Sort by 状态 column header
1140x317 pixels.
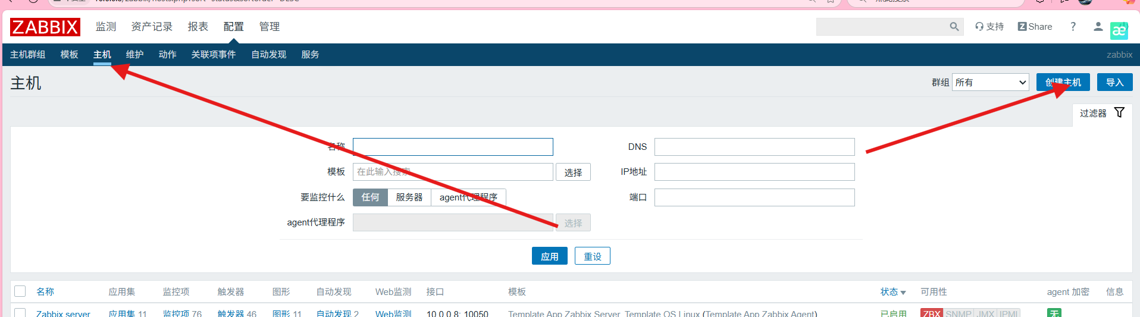click(893, 292)
